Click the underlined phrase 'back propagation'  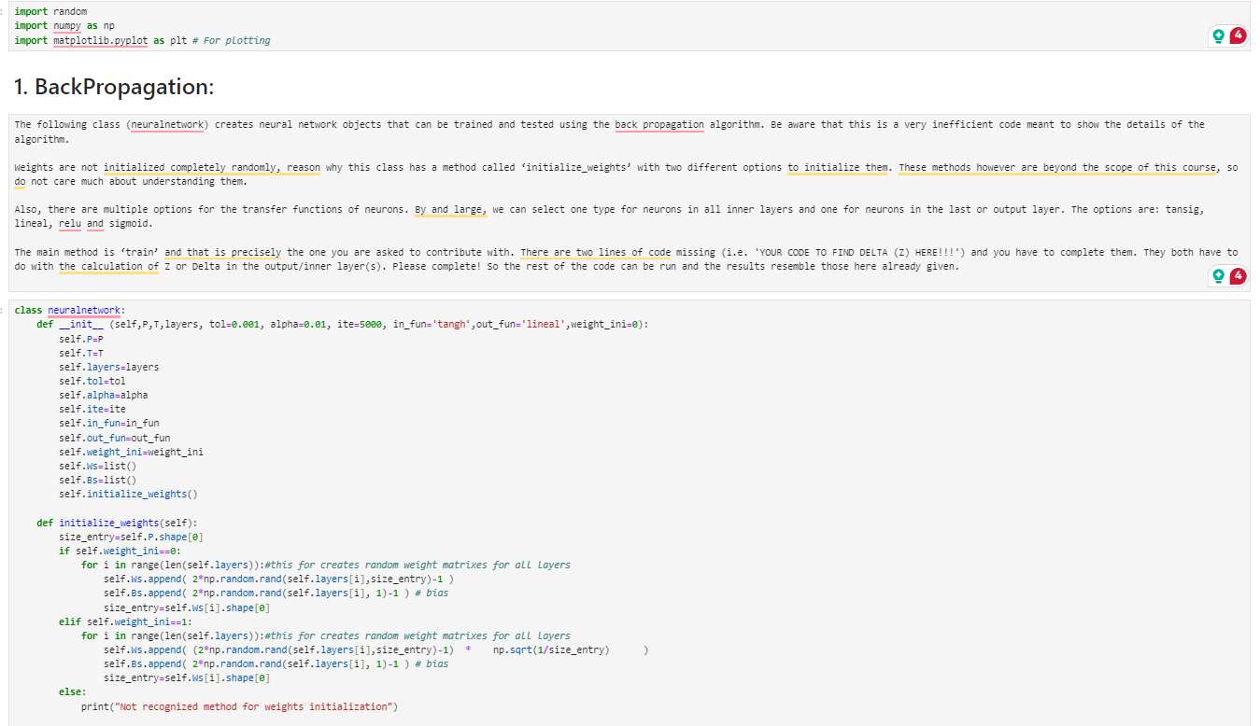[x=659, y=122]
